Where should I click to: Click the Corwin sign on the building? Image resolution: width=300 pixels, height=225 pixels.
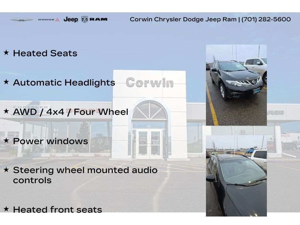pos(149,83)
